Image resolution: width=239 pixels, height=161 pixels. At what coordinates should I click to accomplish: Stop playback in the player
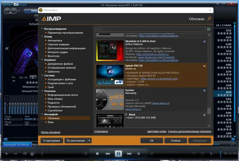[97, 154]
